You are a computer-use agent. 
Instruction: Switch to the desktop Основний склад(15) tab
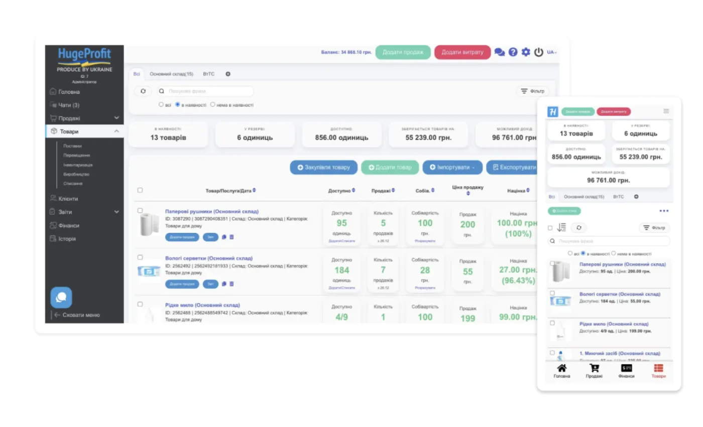pos(171,74)
